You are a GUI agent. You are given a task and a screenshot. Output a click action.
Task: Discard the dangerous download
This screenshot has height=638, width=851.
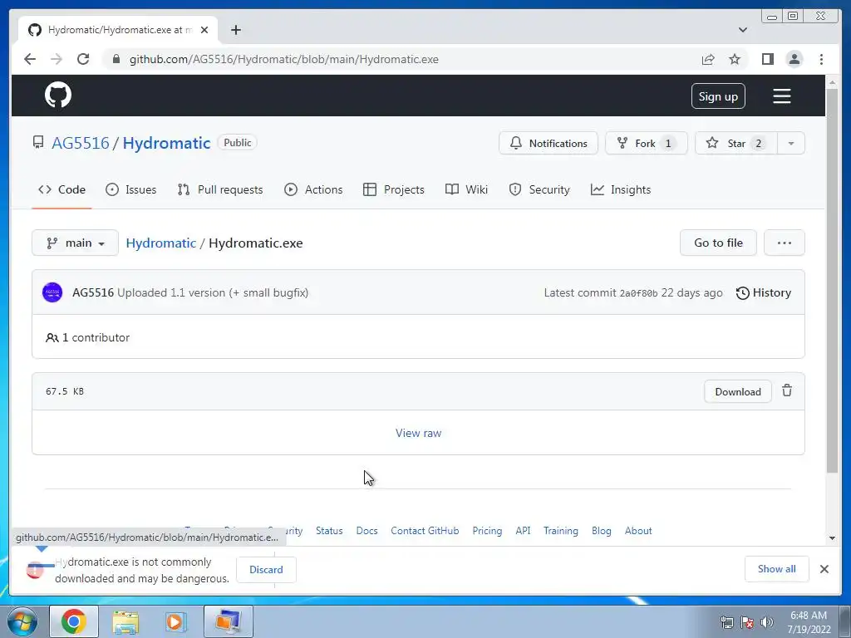[x=266, y=569]
